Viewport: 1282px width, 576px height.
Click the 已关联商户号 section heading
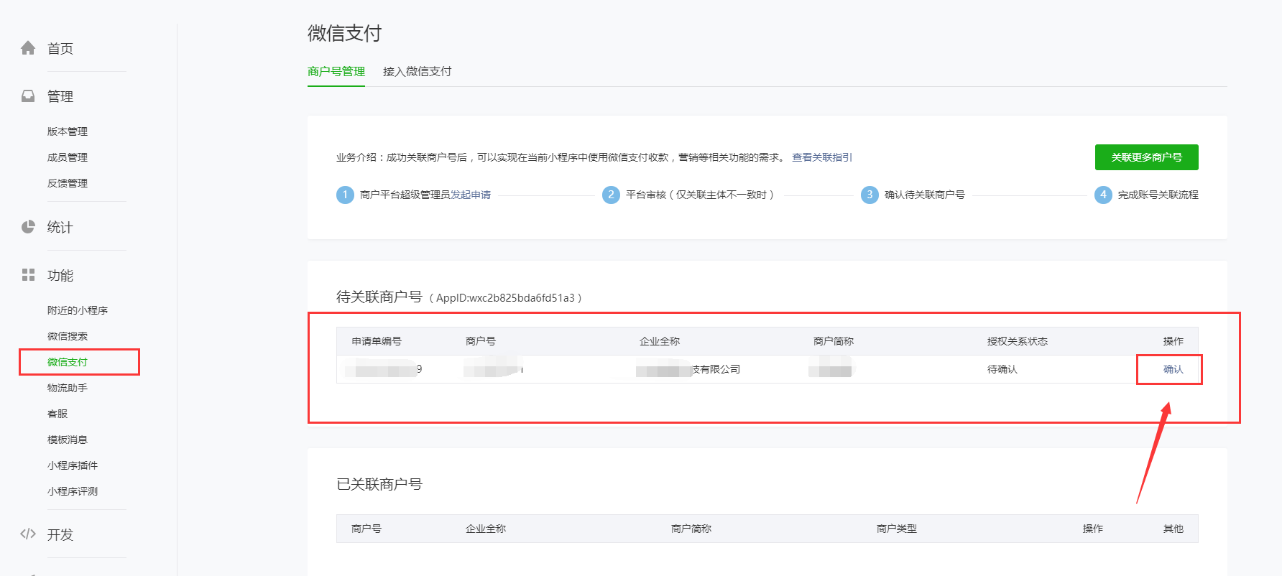[379, 484]
